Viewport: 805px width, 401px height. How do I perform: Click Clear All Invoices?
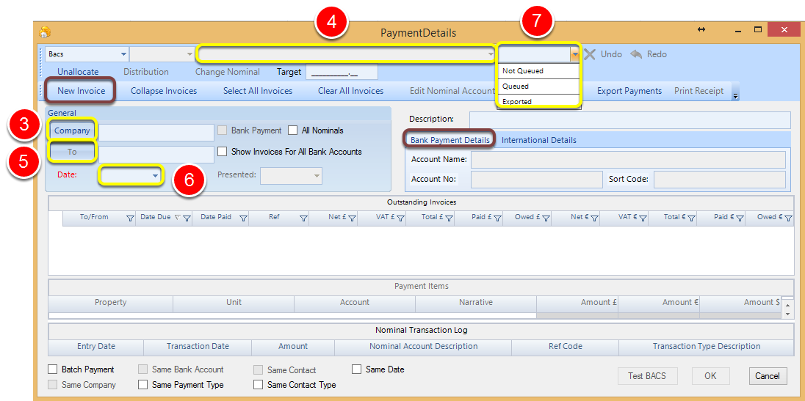pyautogui.click(x=350, y=91)
